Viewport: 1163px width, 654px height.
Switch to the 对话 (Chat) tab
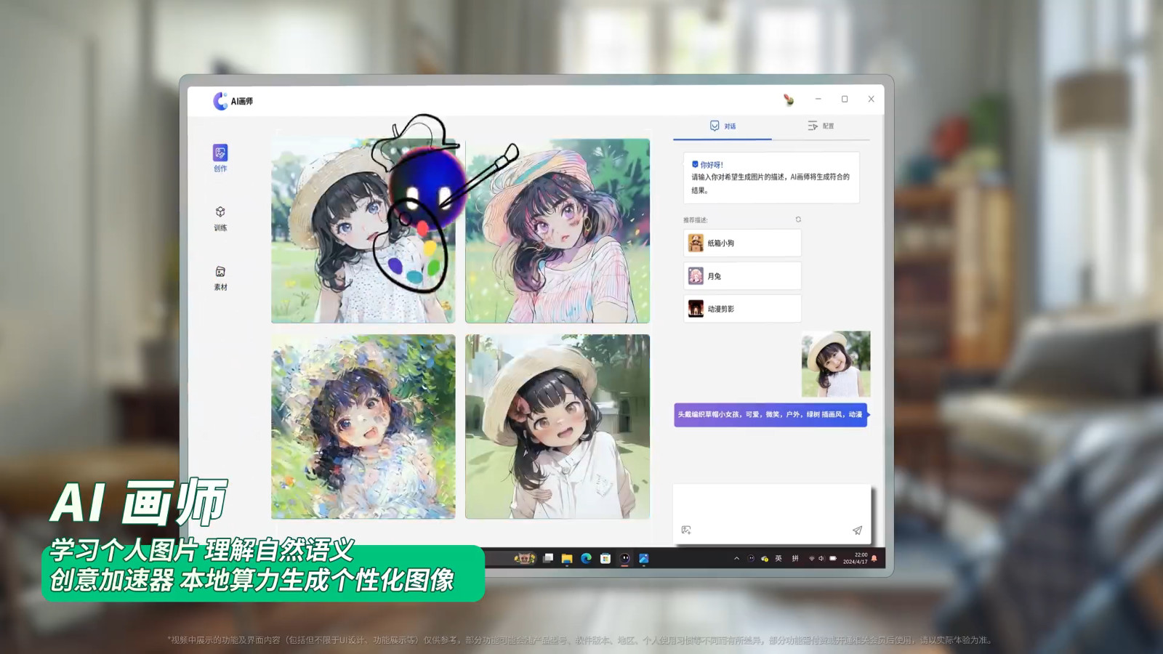pos(723,126)
